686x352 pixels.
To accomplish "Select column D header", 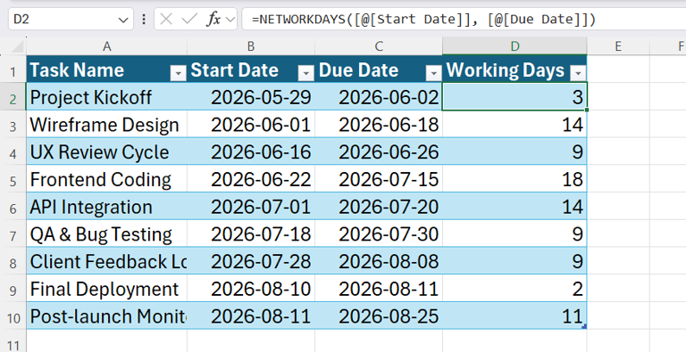I will coord(514,46).
